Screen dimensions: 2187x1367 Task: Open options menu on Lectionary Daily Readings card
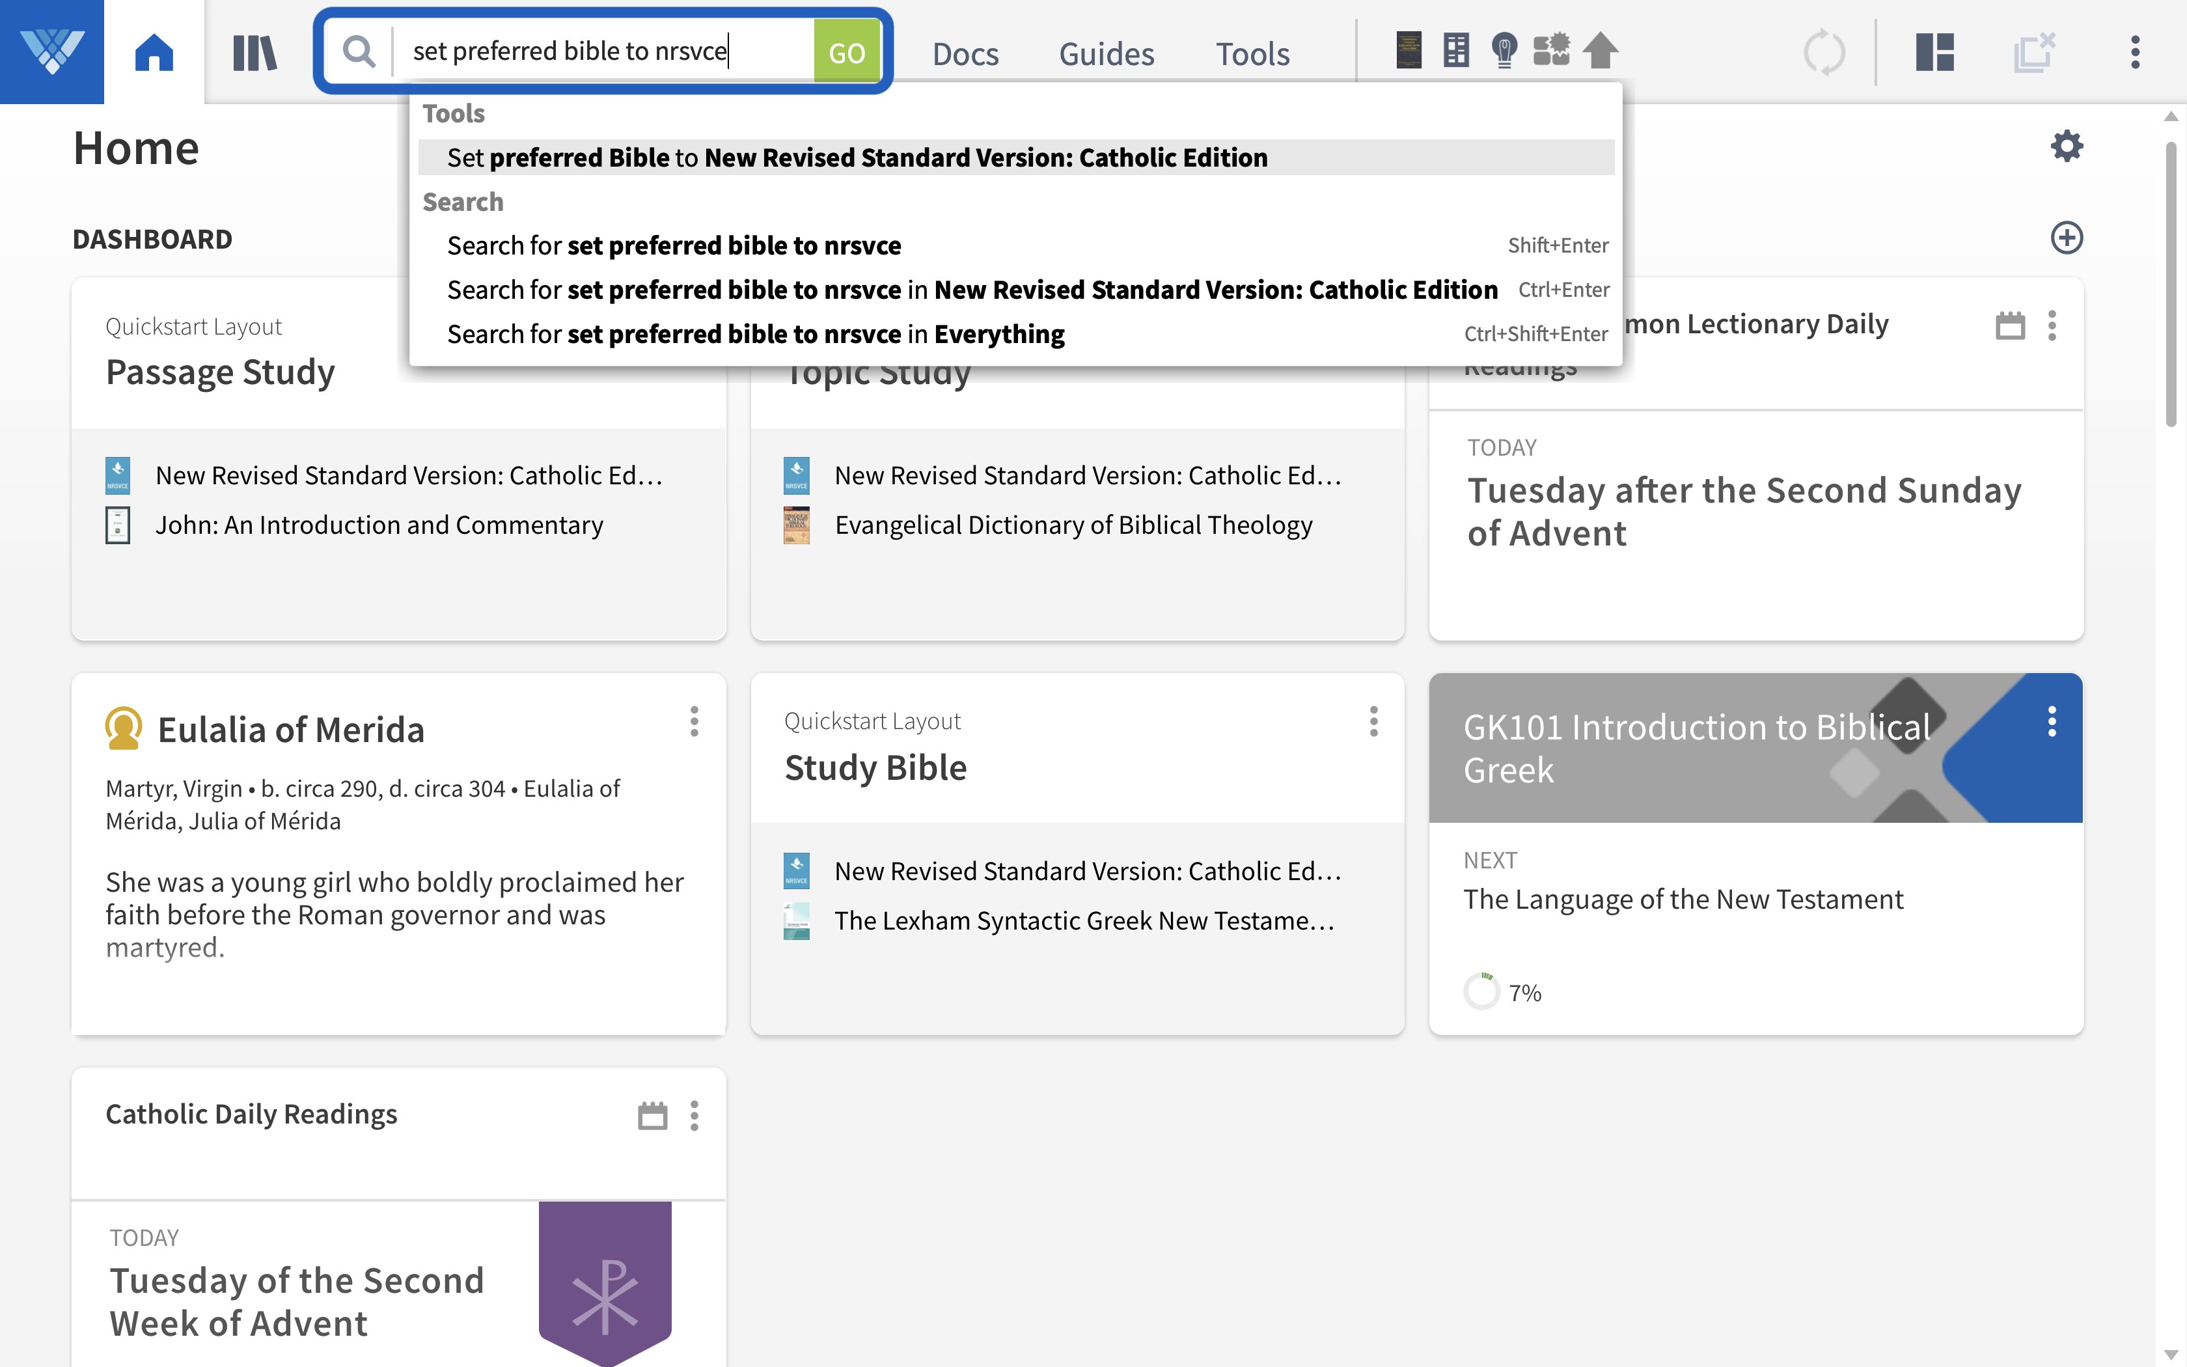pyautogui.click(x=2052, y=325)
